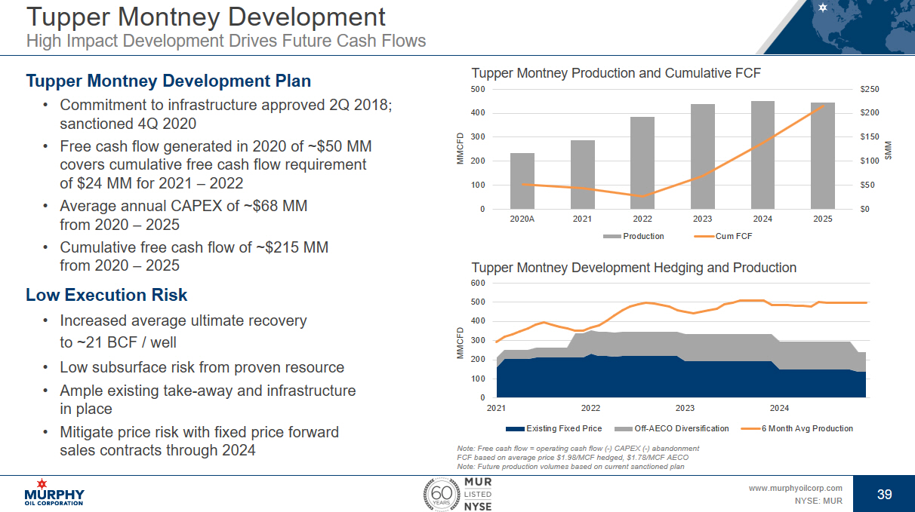This screenshot has height=512, width=915.
Task: Click the Existing Fixed Price legend swatch
Action: (514, 428)
